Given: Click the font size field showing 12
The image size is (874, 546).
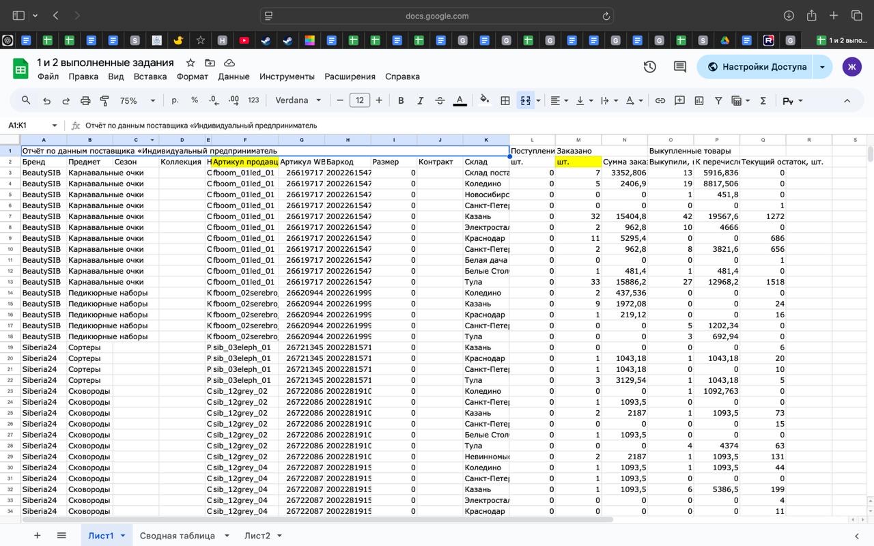Looking at the screenshot, I should [x=360, y=100].
